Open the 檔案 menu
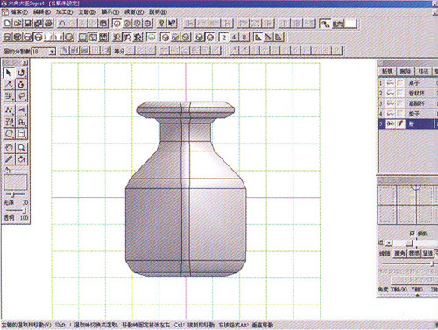This screenshot has width=438, height=330. (19, 12)
